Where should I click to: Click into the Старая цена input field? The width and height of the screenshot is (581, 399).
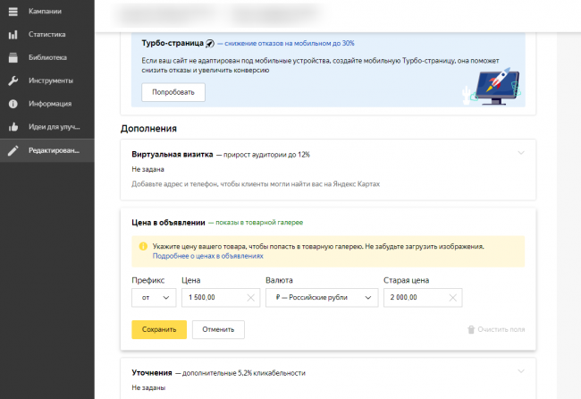point(413,298)
